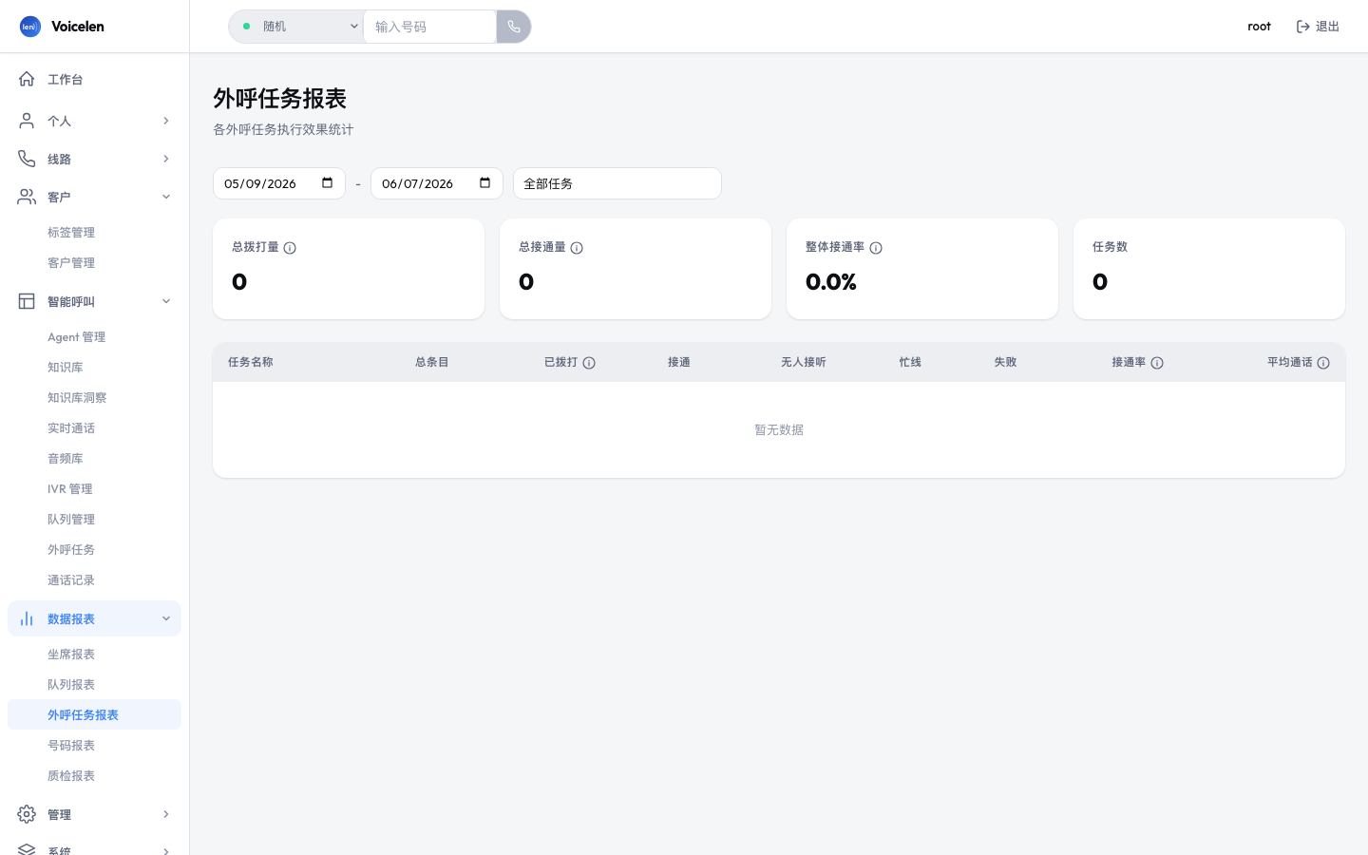Image resolution: width=1368 pixels, height=855 pixels.
Task: Open 号码报表 in sidebar
Action: tap(94, 745)
